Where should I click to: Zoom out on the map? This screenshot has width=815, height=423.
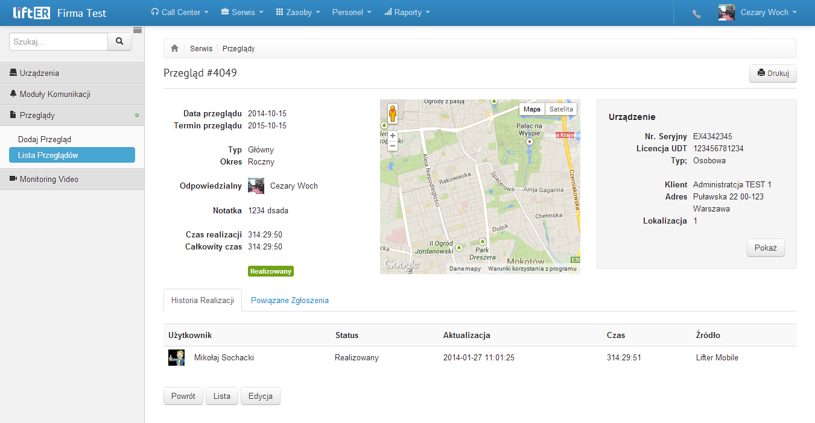393,146
